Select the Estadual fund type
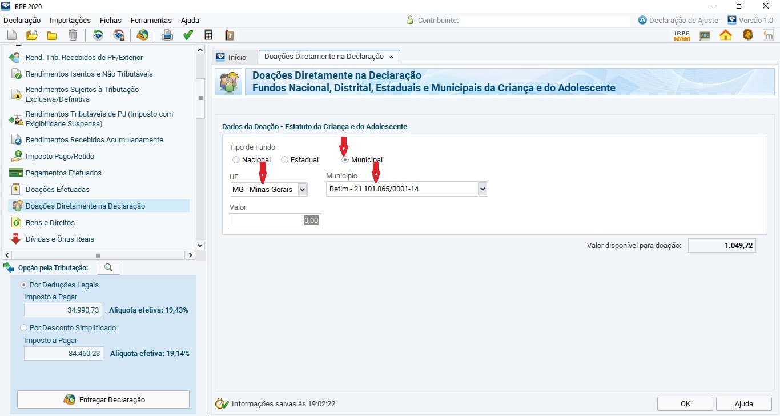Image resolution: width=780 pixels, height=416 pixels. [x=285, y=160]
